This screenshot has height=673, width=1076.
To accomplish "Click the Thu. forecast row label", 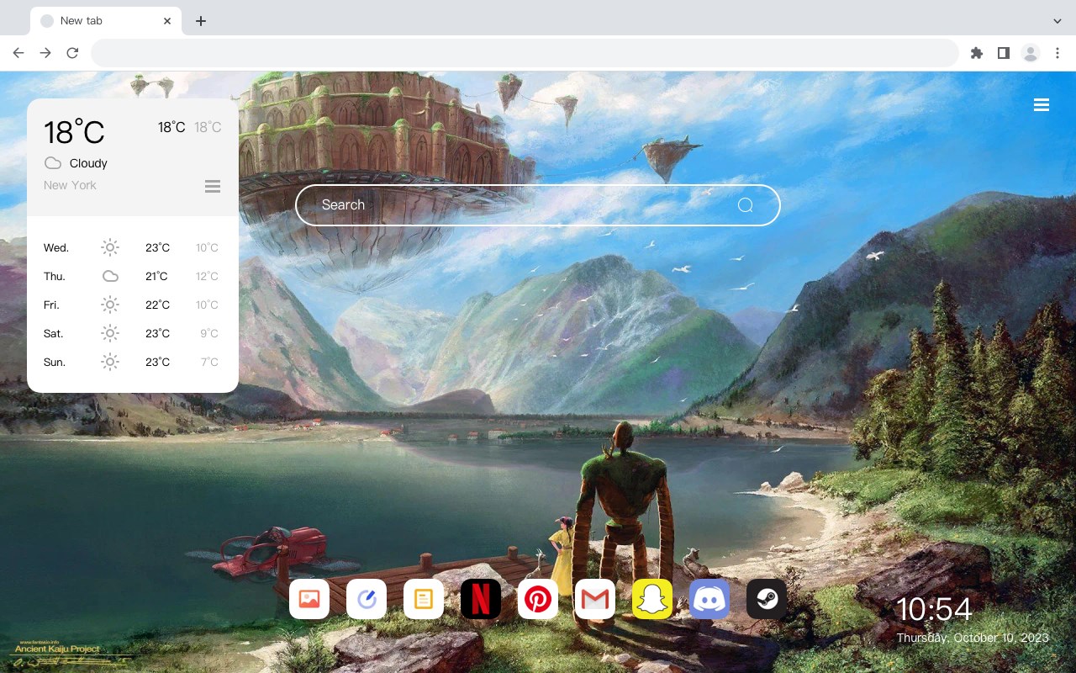I will 55,277.
